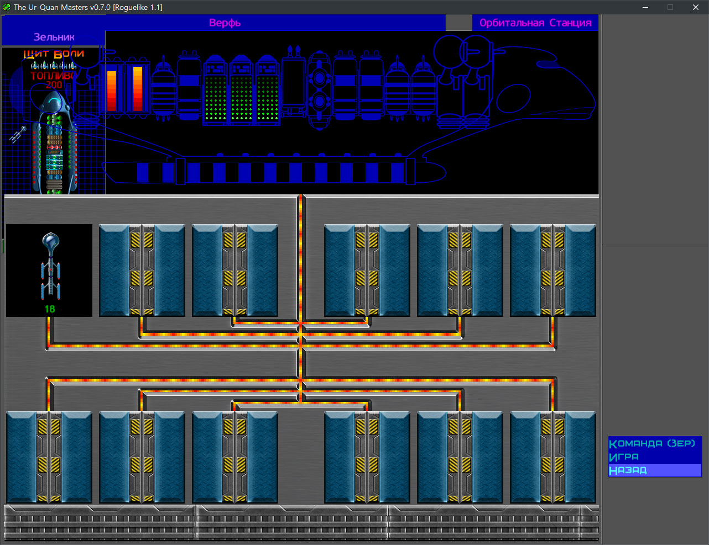Click Орбитальная Станция header
Viewport: 709px width, 545px height.
click(x=535, y=23)
